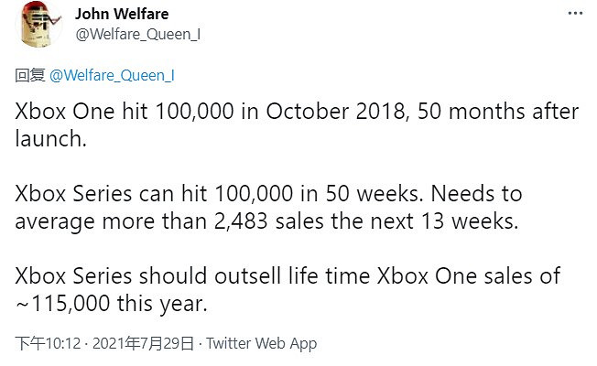Image resolution: width=597 pixels, height=366 pixels.
Task: Click the 回复 reply label
Action: point(28,76)
